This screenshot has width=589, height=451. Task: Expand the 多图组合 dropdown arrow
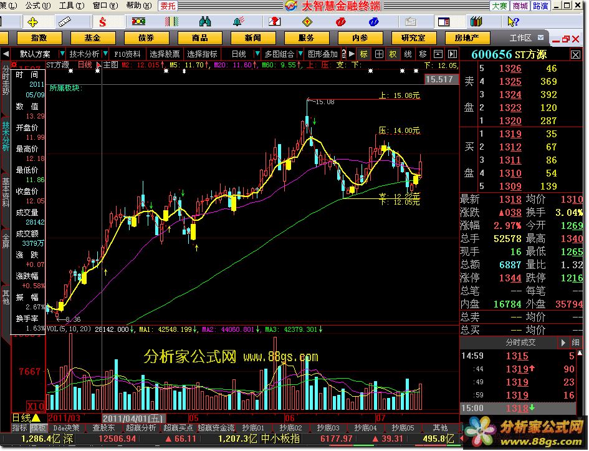[x=300, y=54]
